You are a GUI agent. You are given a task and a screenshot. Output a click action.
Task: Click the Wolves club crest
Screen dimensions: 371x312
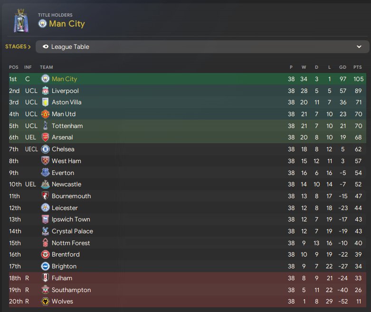coord(45,302)
